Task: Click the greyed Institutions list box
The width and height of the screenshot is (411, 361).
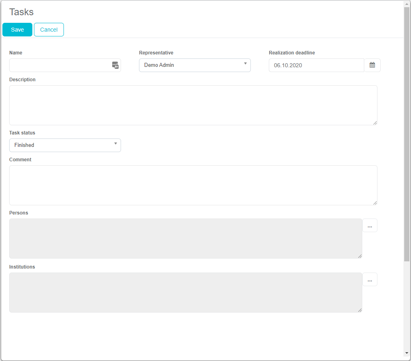Action: (x=185, y=292)
